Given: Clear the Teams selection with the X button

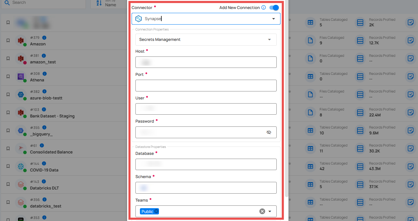Looking at the screenshot, I should coord(262,211).
